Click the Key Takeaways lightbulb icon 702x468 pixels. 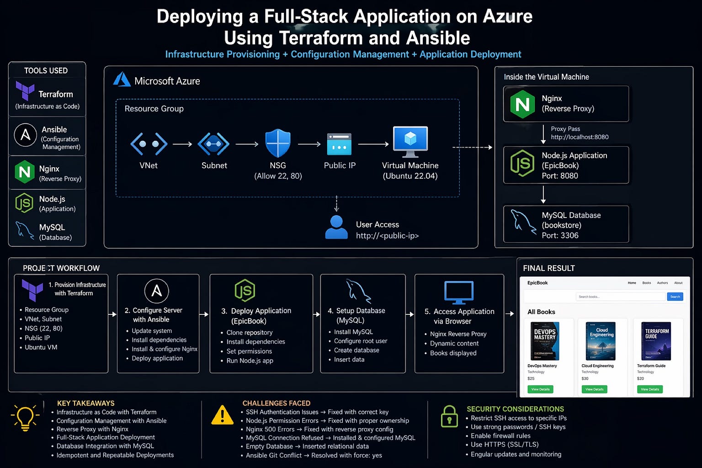click(x=25, y=418)
